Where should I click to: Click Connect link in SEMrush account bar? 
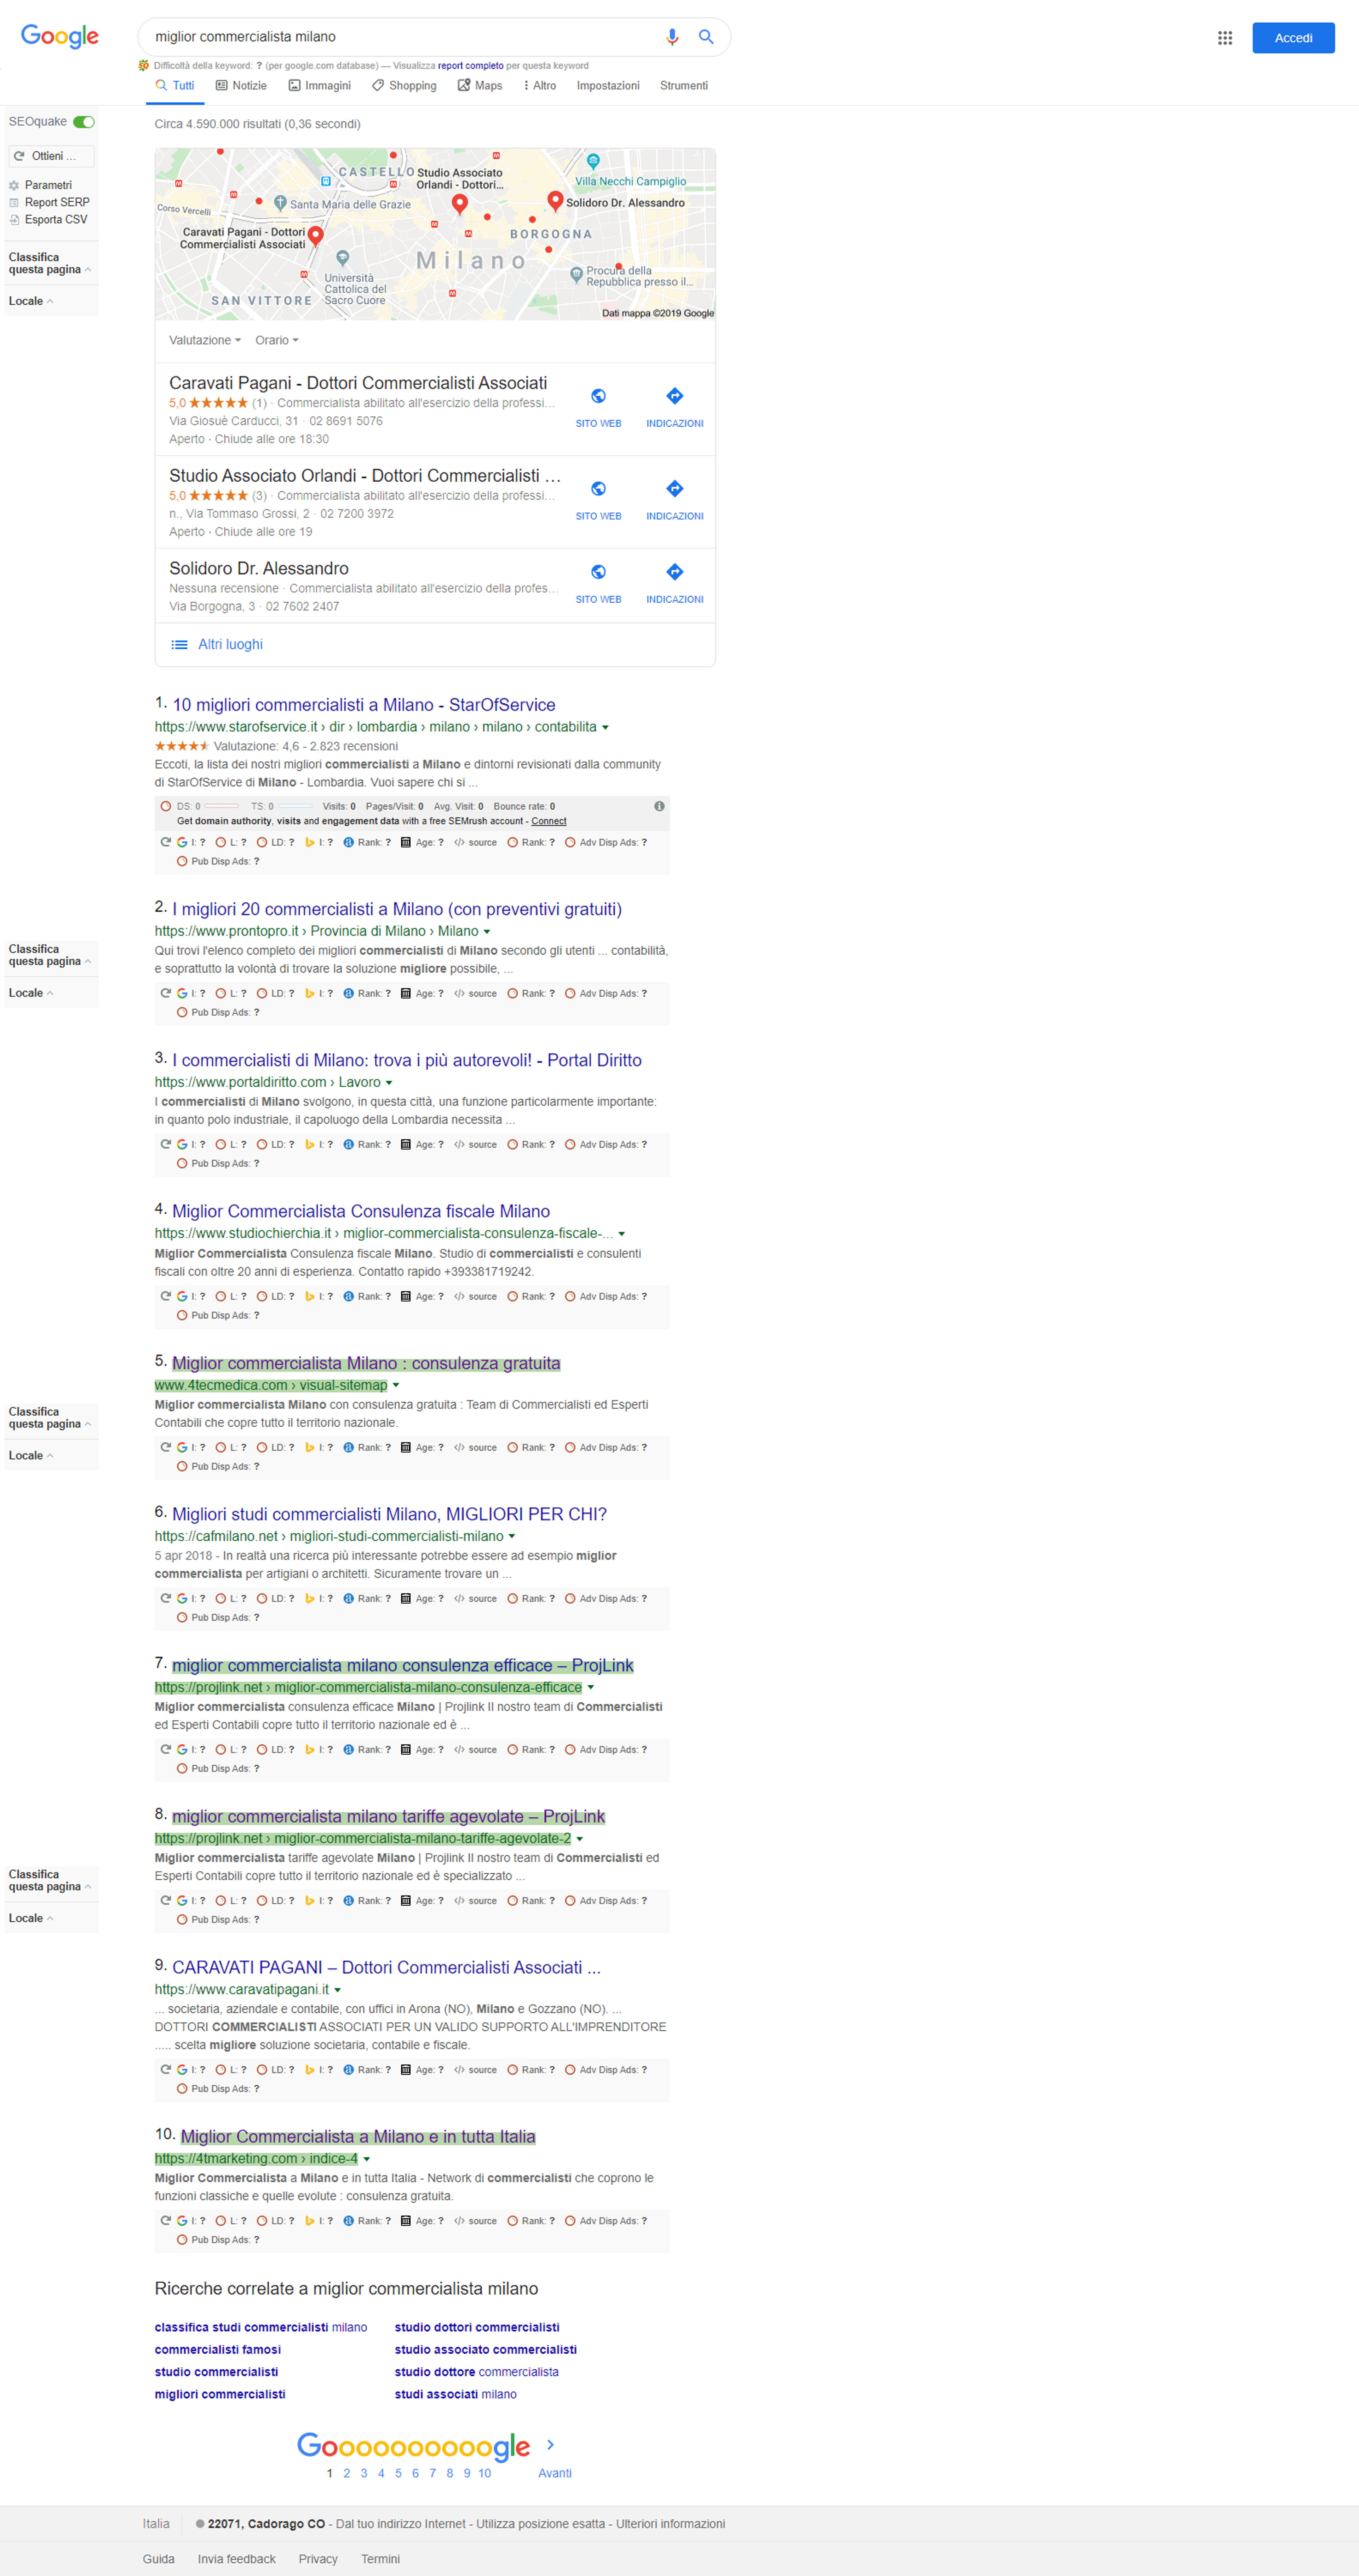(x=549, y=821)
